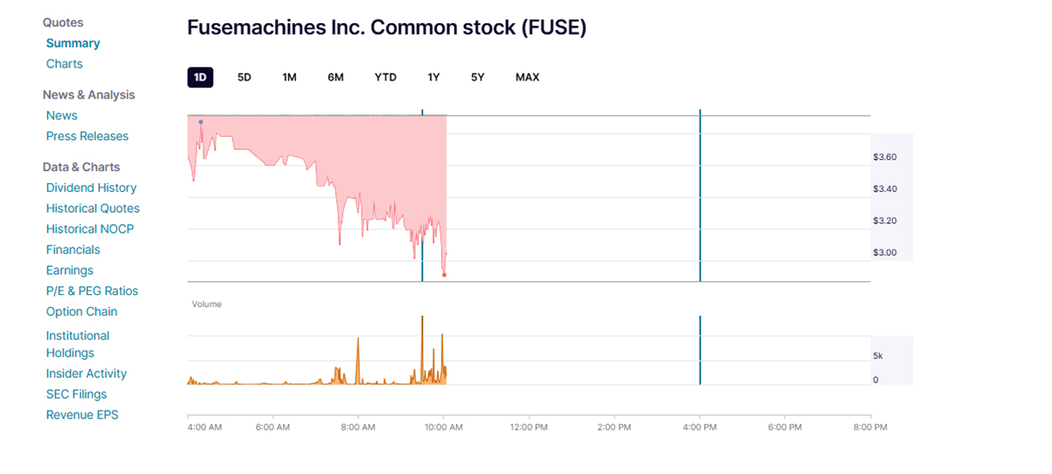Click the orange low-point marker on chart
Screen dimensions: 1052x474
[444, 275]
